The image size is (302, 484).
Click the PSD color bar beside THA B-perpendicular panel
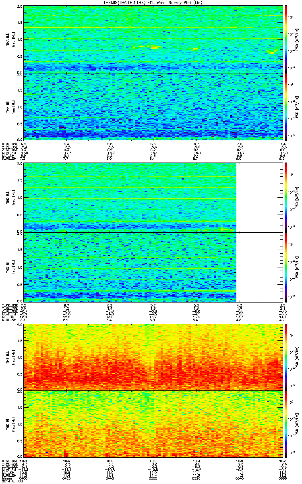pos(286,39)
